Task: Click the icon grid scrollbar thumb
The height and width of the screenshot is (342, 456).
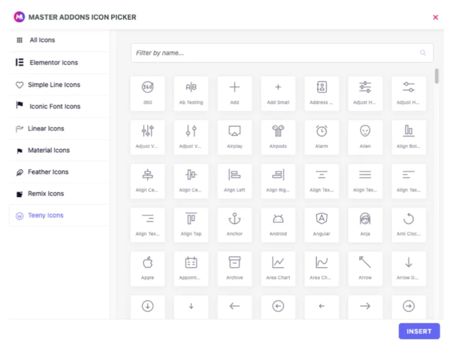Action: [x=437, y=76]
